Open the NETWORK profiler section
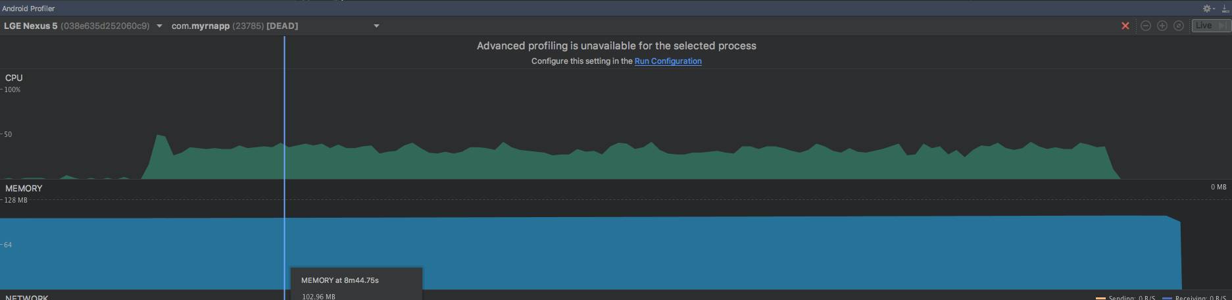Screen dimensions: 1232x300 (27, 297)
